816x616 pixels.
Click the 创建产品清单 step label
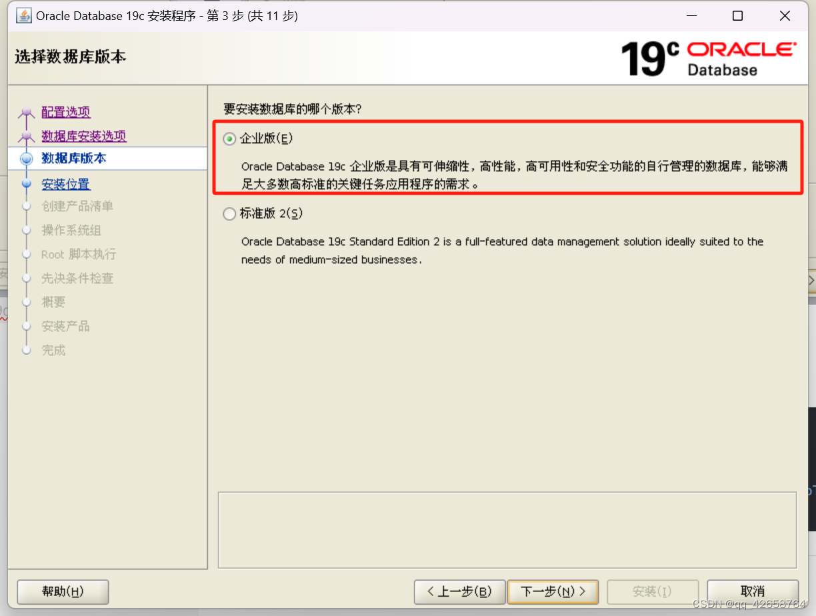coord(77,207)
